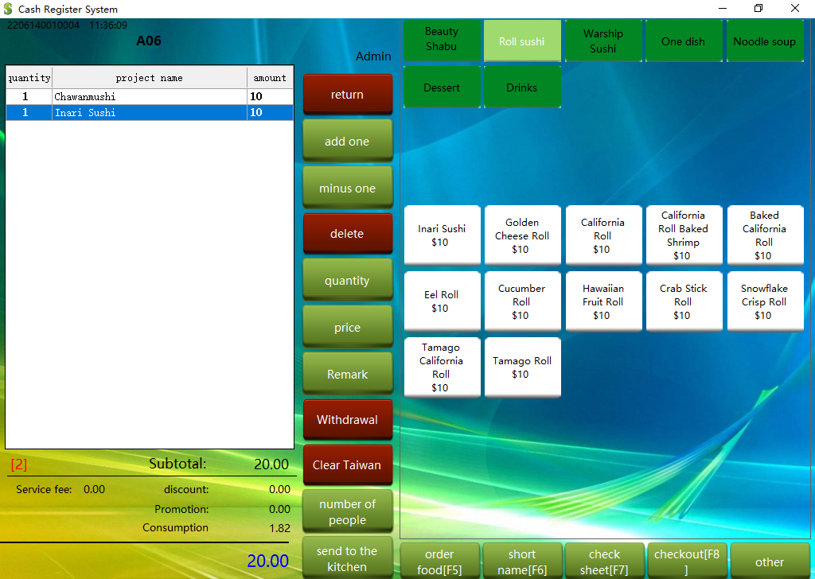Click the amount column header
The height and width of the screenshot is (579, 815).
pyautogui.click(x=270, y=78)
